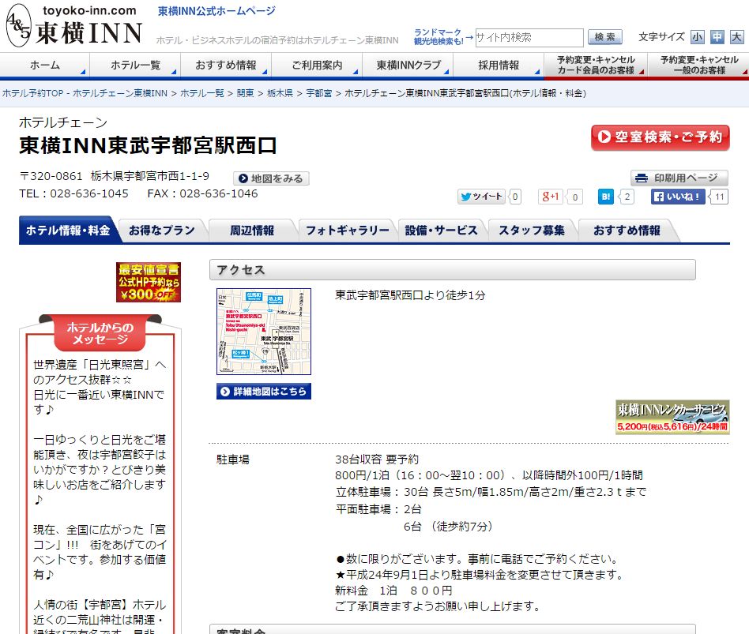
Task: Focus the サイト内検索 search field
Action: 529,38
